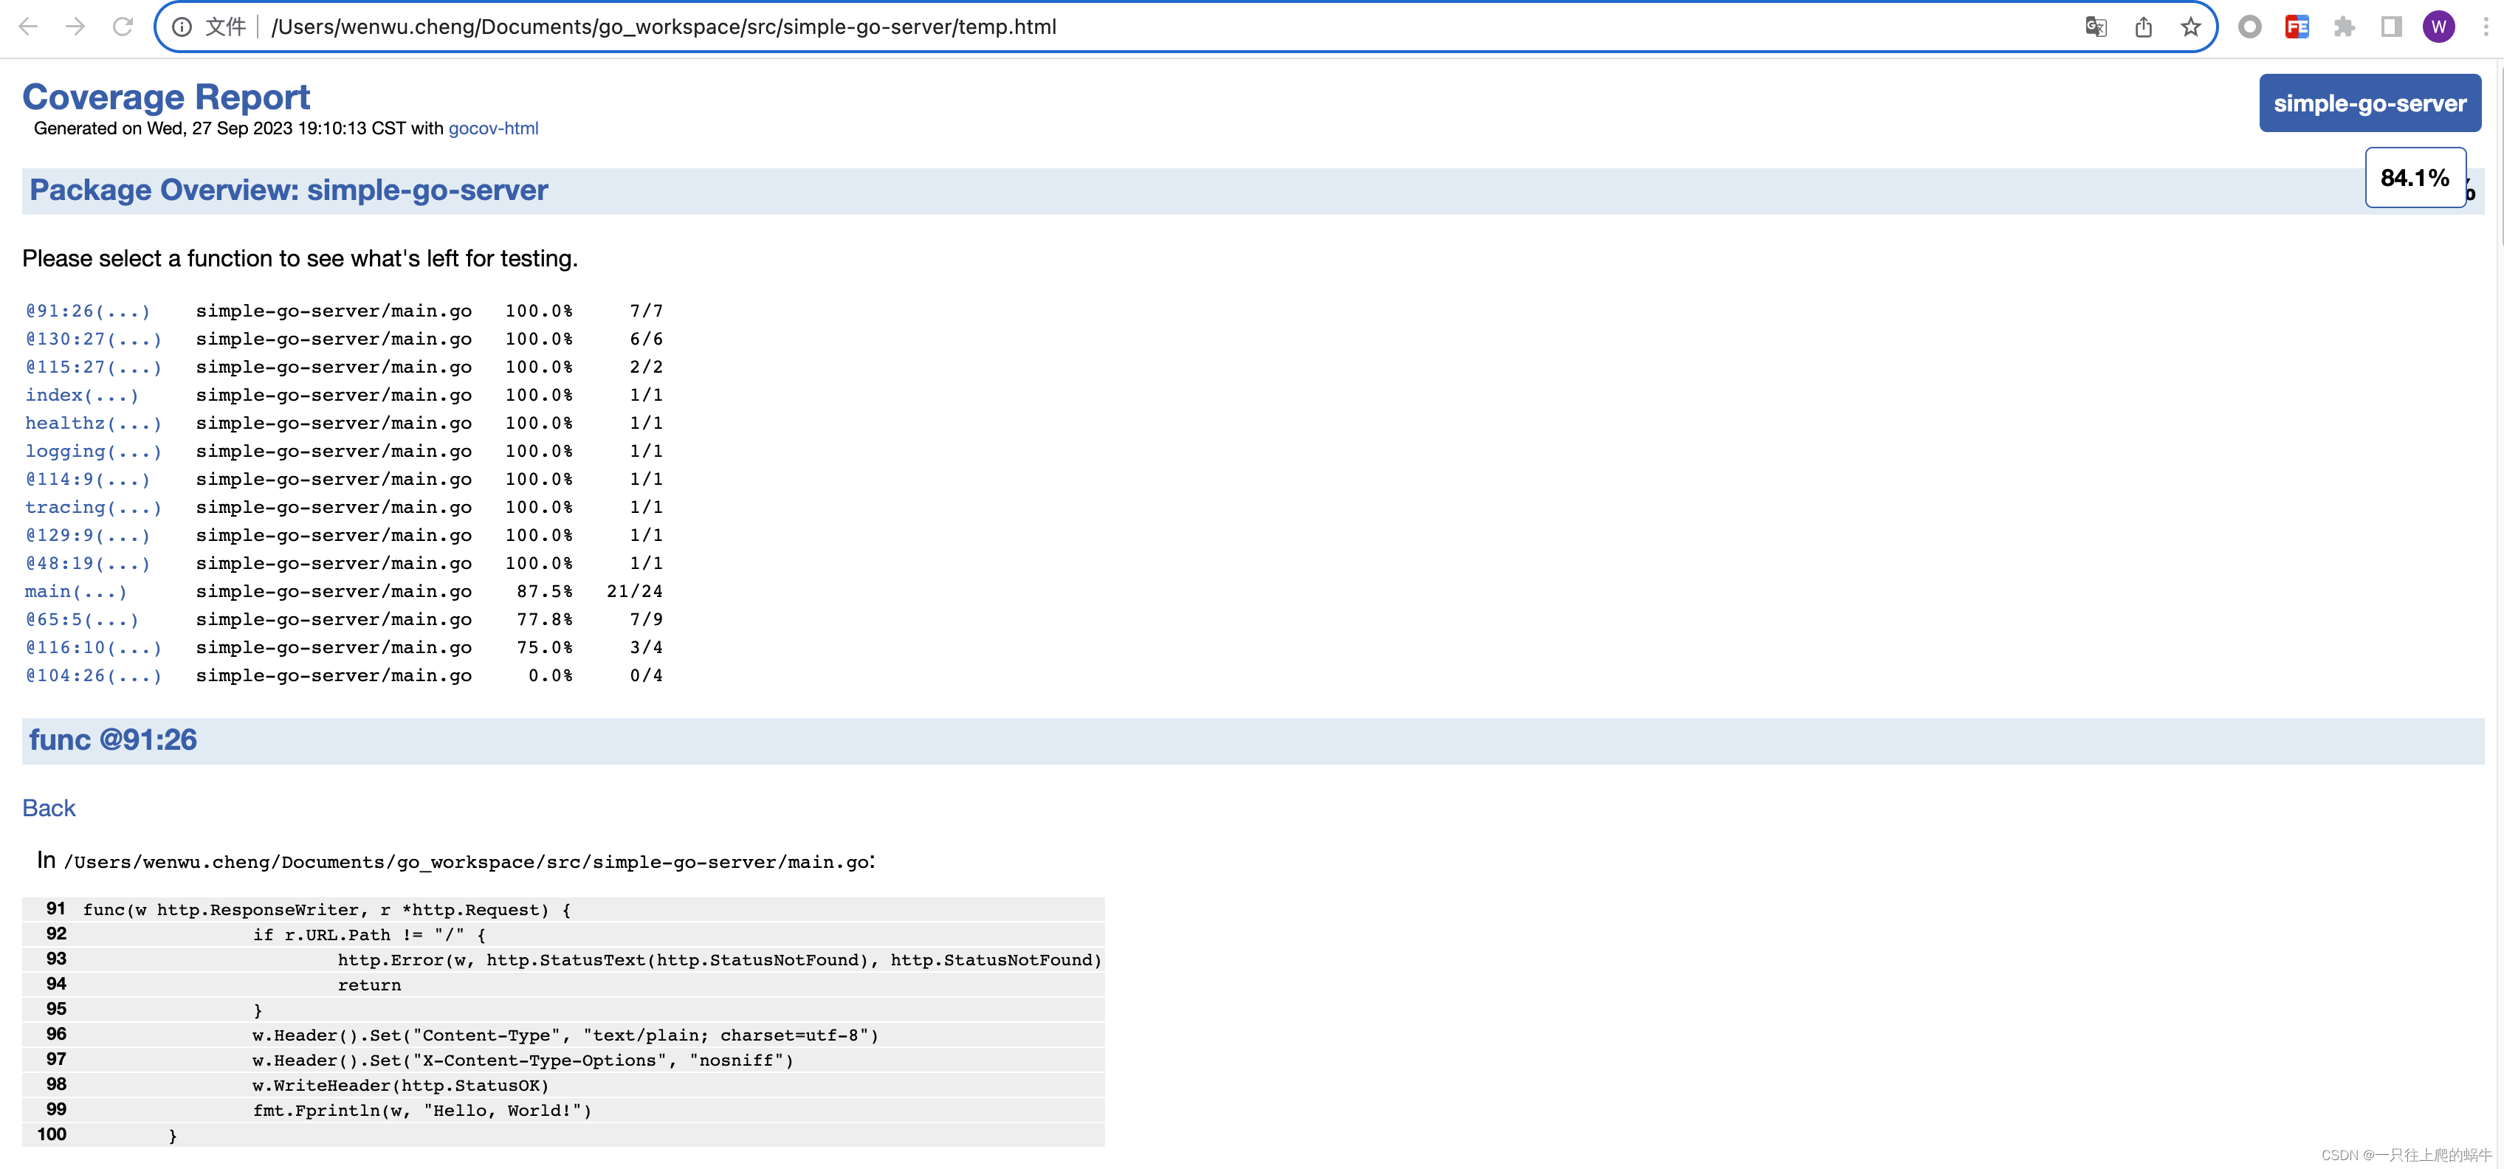The height and width of the screenshot is (1169, 2504).
Task: Bookmark this page with the star icon
Action: point(2191,27)
